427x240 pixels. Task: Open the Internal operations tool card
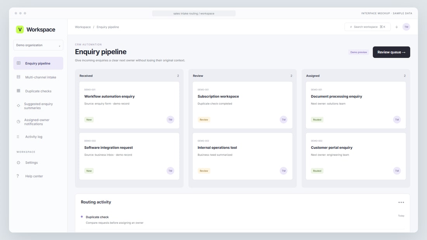coord(242,156)
